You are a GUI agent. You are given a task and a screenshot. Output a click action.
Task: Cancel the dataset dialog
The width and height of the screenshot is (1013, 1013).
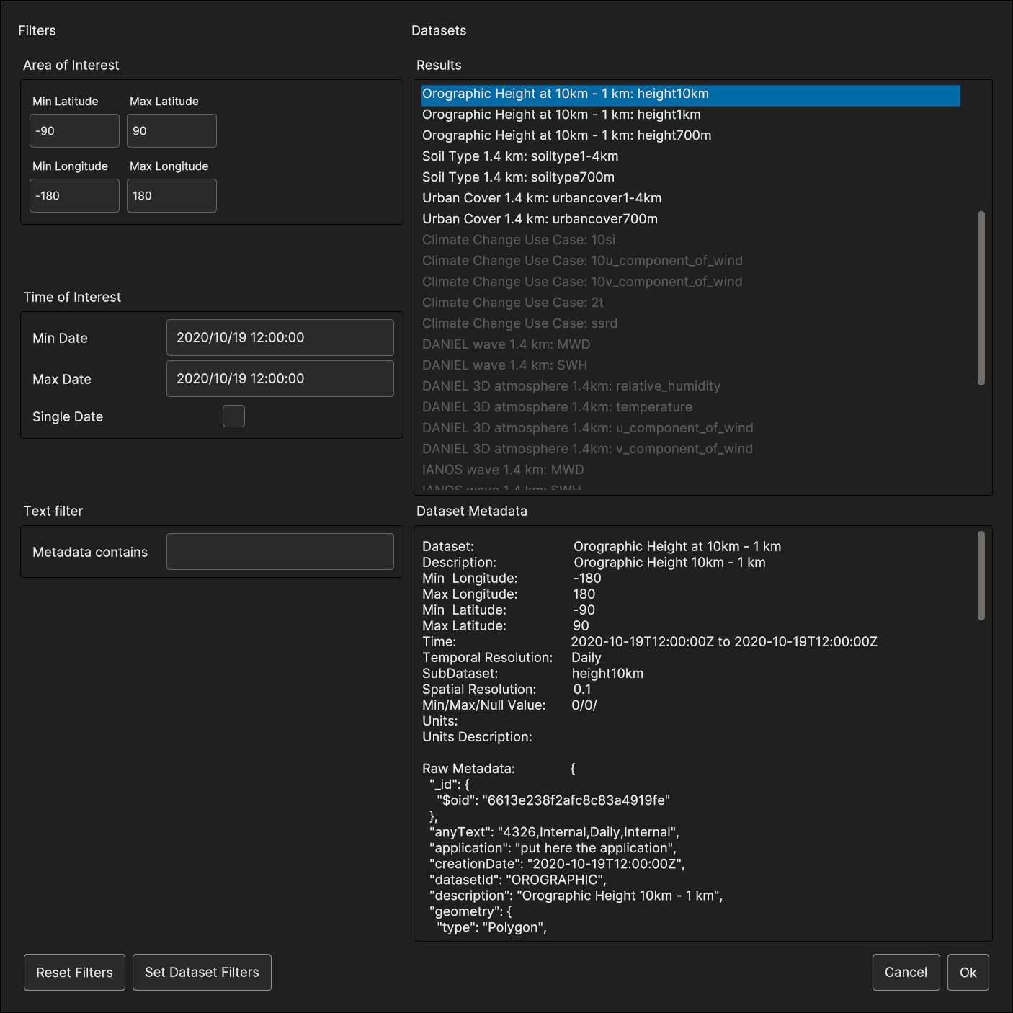click(906, 972)
